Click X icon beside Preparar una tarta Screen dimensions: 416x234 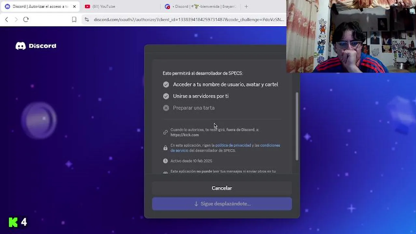[x=166, y=108]
